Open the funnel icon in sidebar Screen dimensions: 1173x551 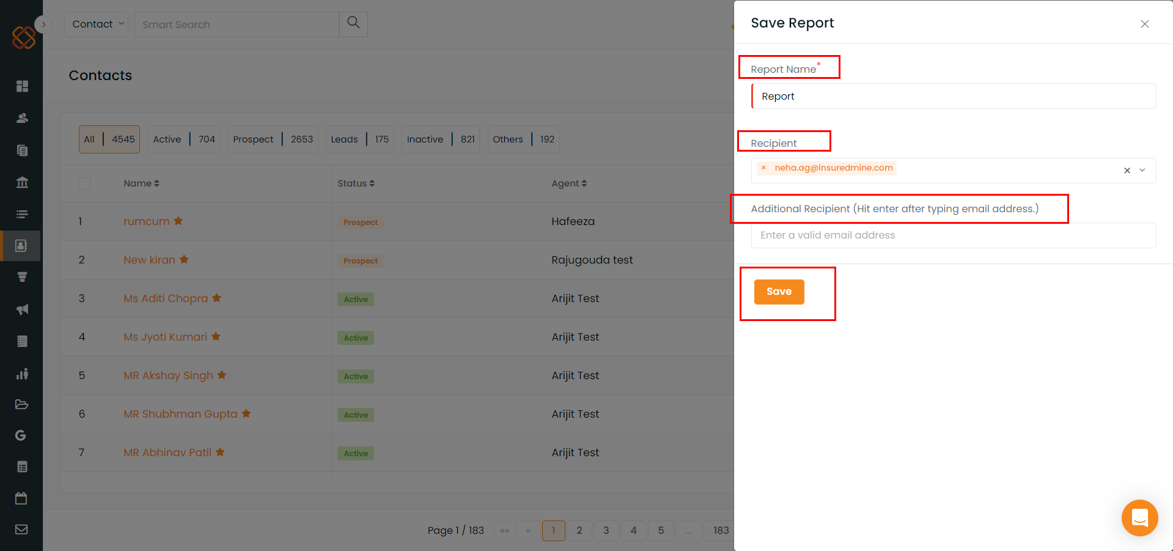click(22, 277)
